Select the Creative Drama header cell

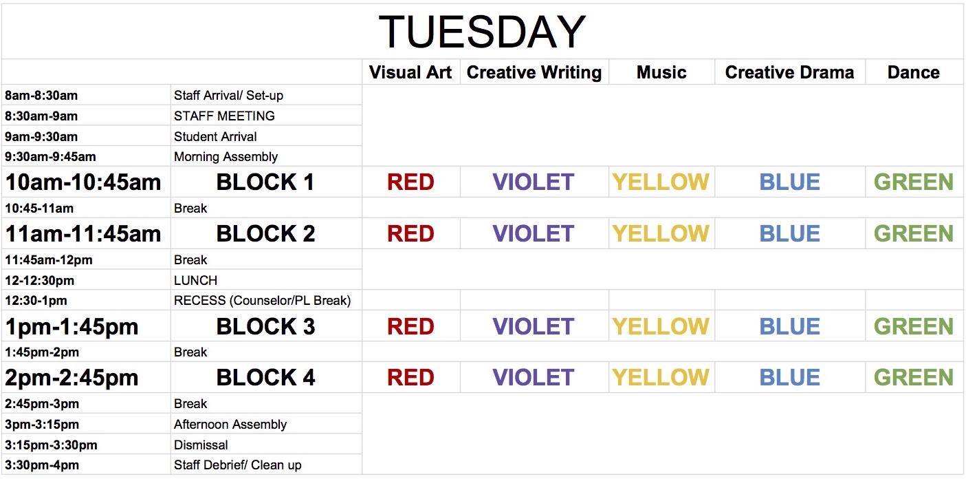[789, 72]
